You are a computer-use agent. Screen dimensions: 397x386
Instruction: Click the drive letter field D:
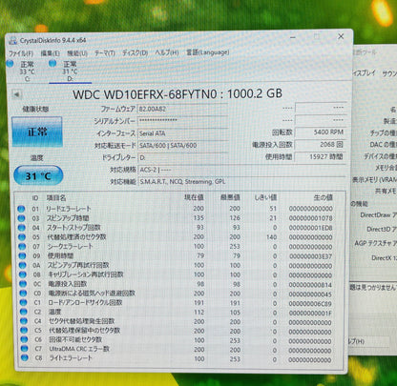click(182, 157)
